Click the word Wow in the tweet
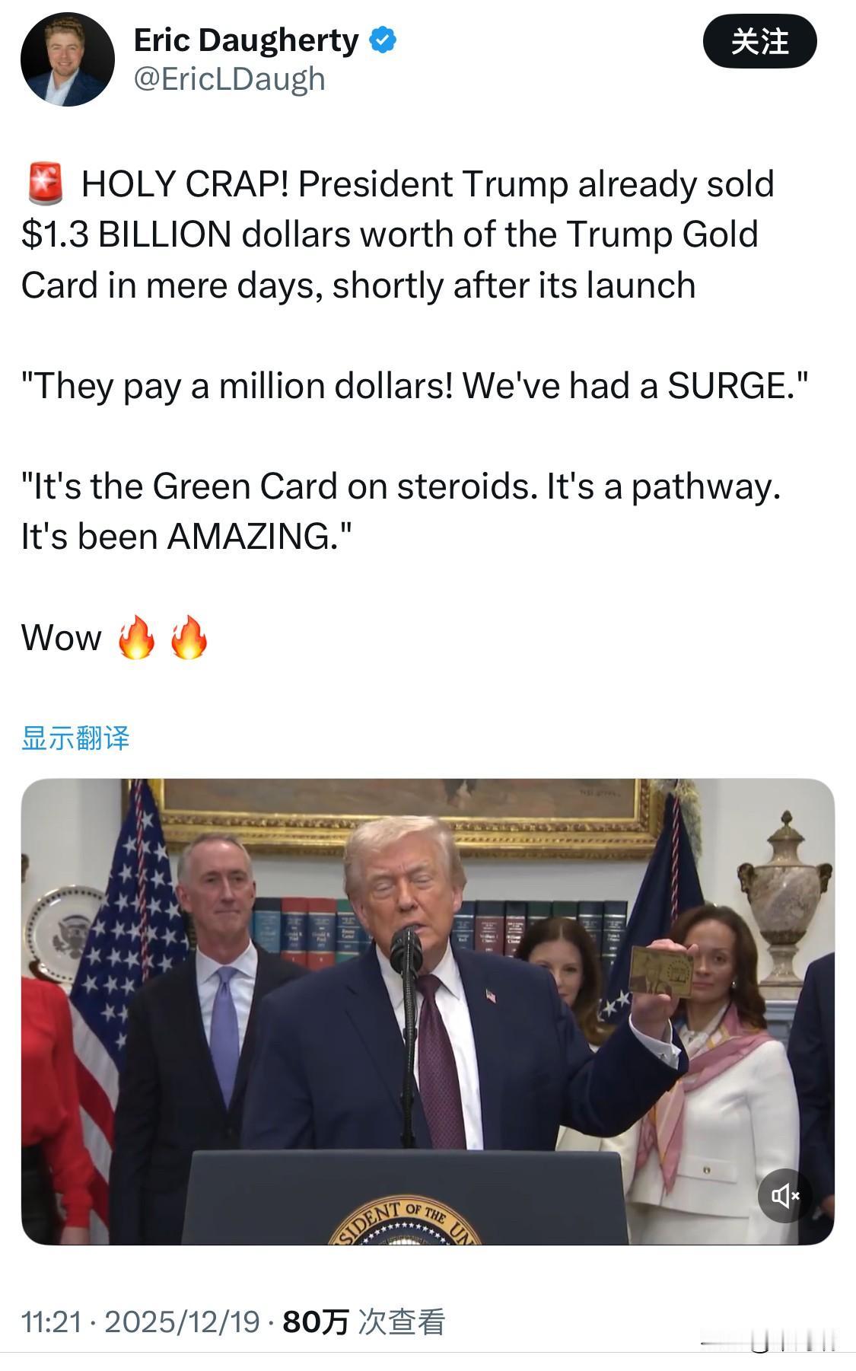The height and width of the screenshot is (1371, 856). point(61,638)
